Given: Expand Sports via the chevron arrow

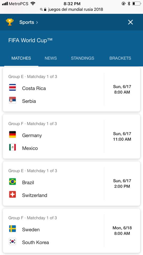Looking at the screenshot, I should (37, 22).
